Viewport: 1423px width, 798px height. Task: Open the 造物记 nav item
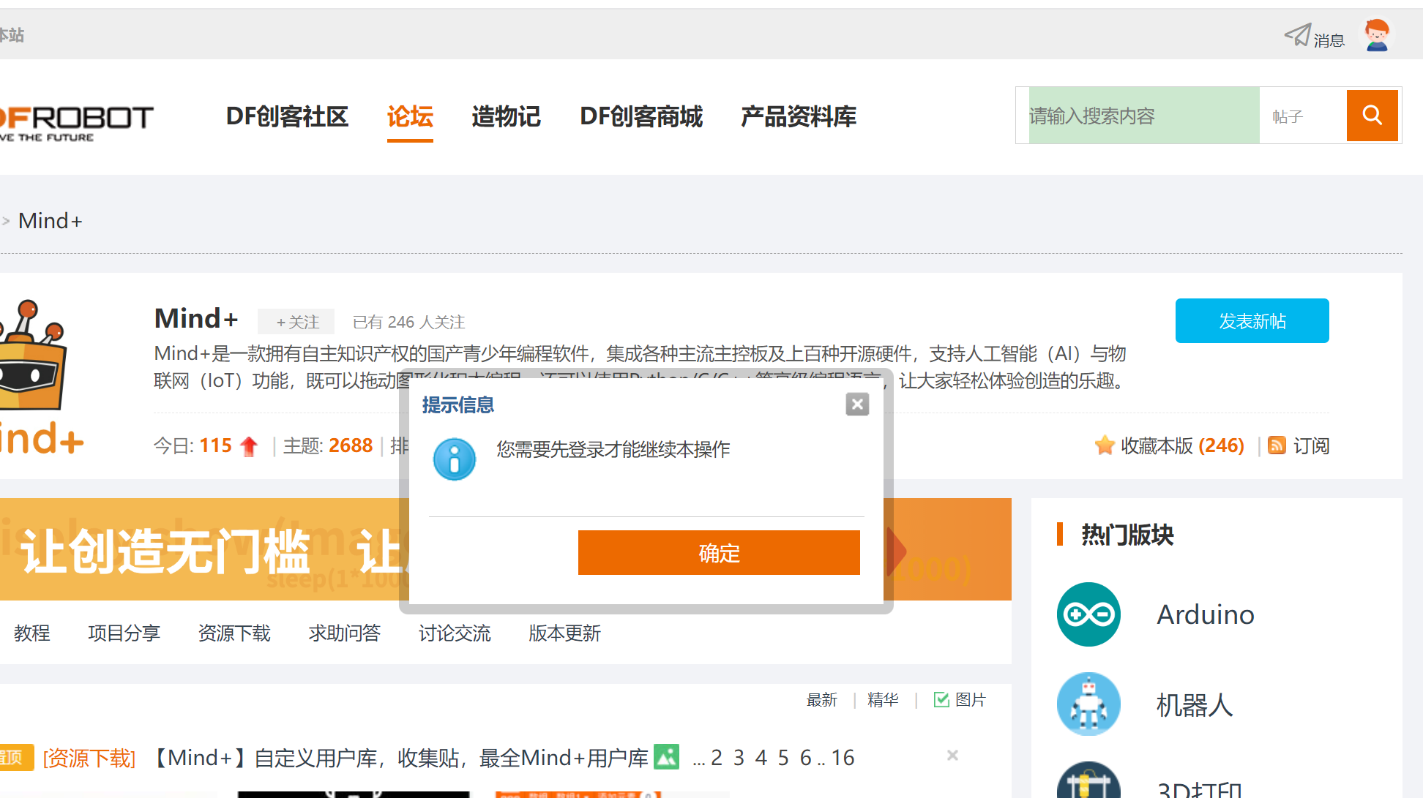pyautogui.click(x=506, y=116)
